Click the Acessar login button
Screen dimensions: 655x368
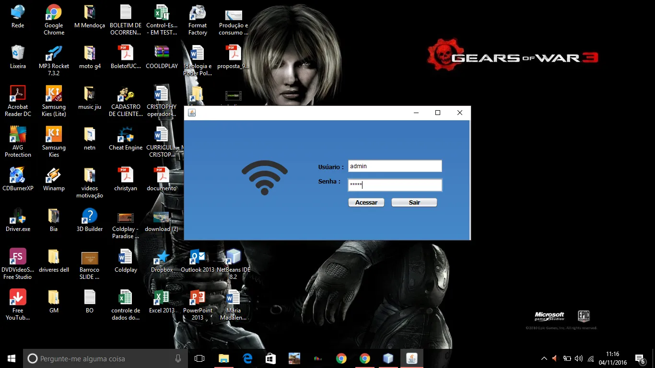[366, 203]
